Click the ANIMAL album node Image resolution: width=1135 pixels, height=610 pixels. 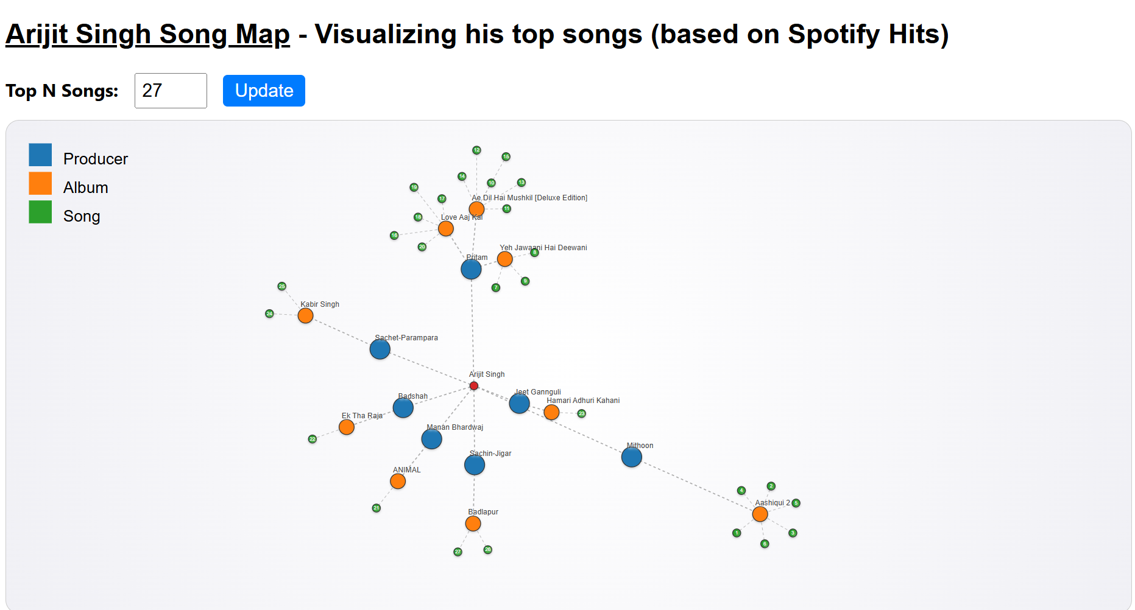tap(398, 482)
